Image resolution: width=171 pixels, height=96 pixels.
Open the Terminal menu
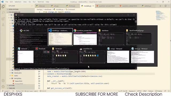click(41, 2)
